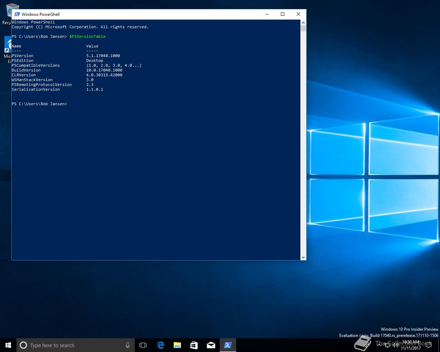Open the volume control tray icon

[x=396, y=345]
